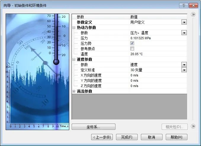This screenshot has width=201, height=146.
Task: Click the 坐标系 button
Action: (x=93, y=127)
